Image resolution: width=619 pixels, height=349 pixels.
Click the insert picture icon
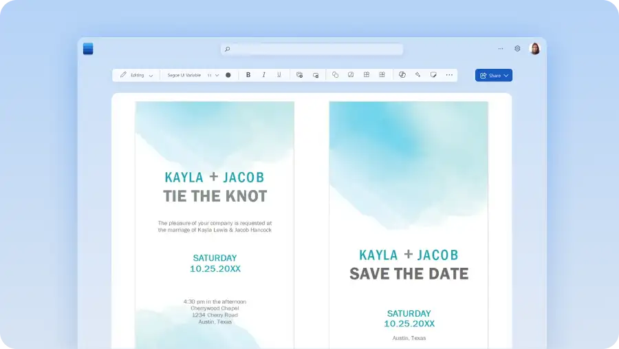(351, 75)
